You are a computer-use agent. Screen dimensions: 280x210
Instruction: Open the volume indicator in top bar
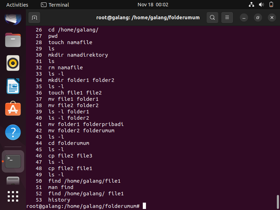click(x=261, y=5)
